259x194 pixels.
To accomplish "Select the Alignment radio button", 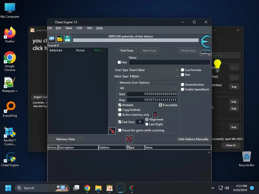I will pyautogui.click(x=147, y=119).
